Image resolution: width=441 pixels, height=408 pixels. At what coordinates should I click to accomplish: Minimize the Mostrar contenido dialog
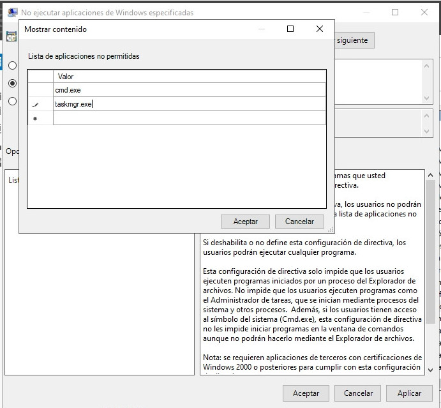point(261,29)
